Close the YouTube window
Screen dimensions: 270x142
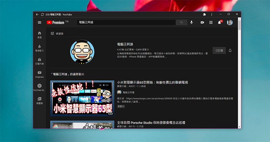click(x=237, y=14)
